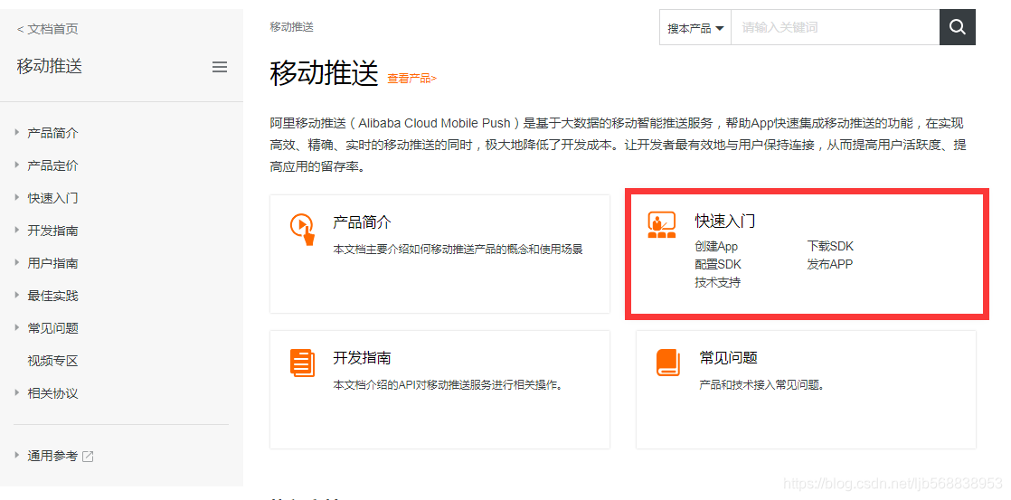
Task: Select 快速入门 in the sidebar
Action: coord(52,198)
